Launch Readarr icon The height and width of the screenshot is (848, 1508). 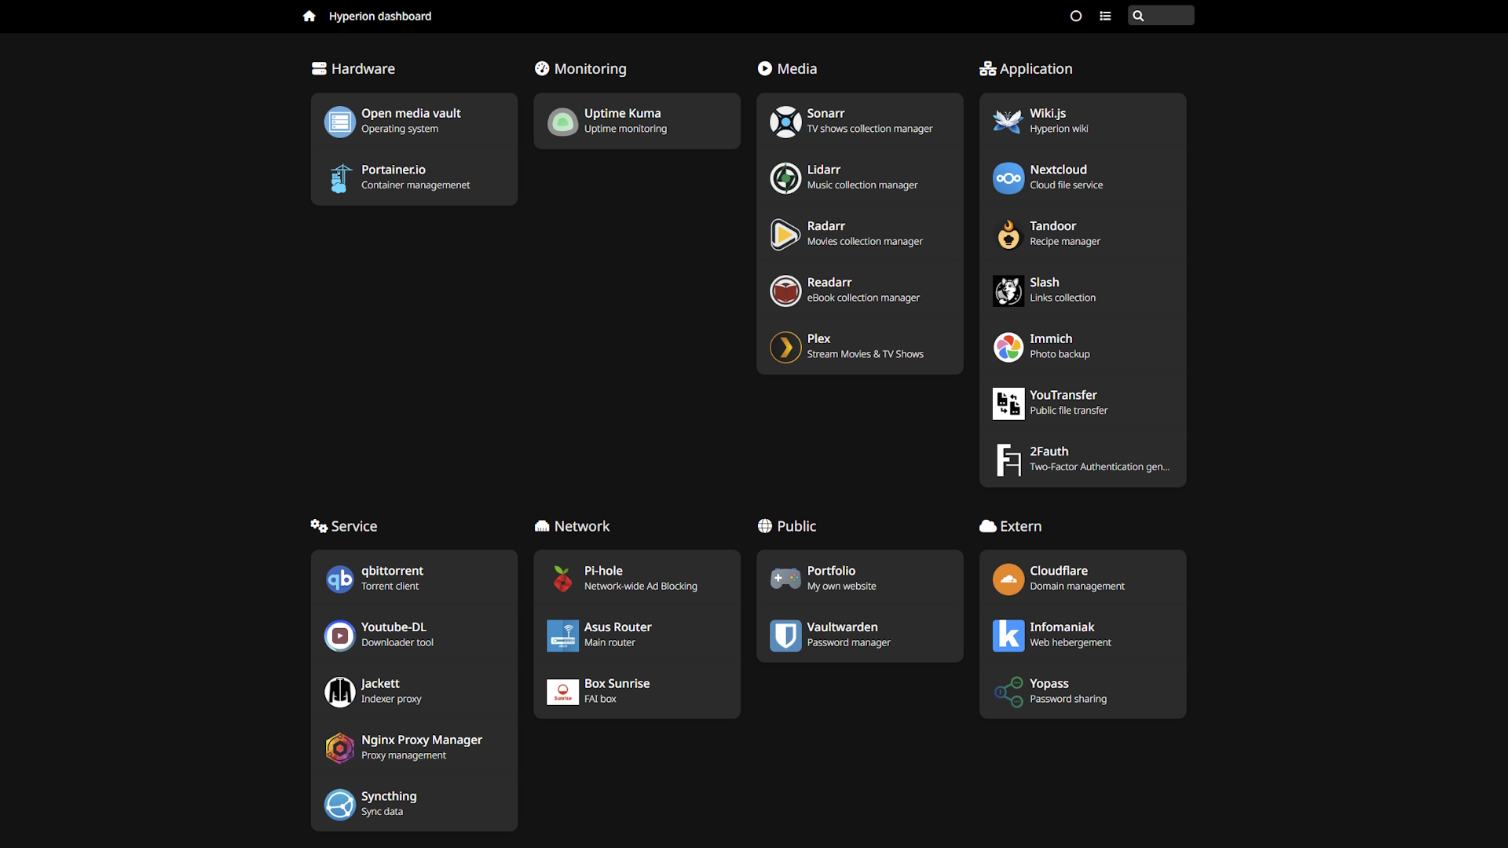click(785, 291)
